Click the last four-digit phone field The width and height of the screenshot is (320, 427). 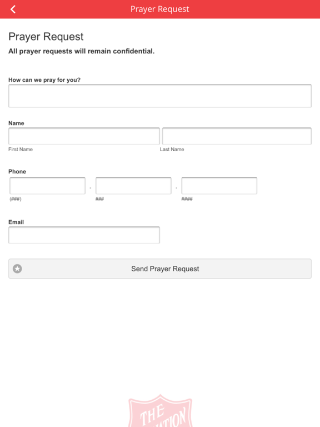(x=219, y=186)
